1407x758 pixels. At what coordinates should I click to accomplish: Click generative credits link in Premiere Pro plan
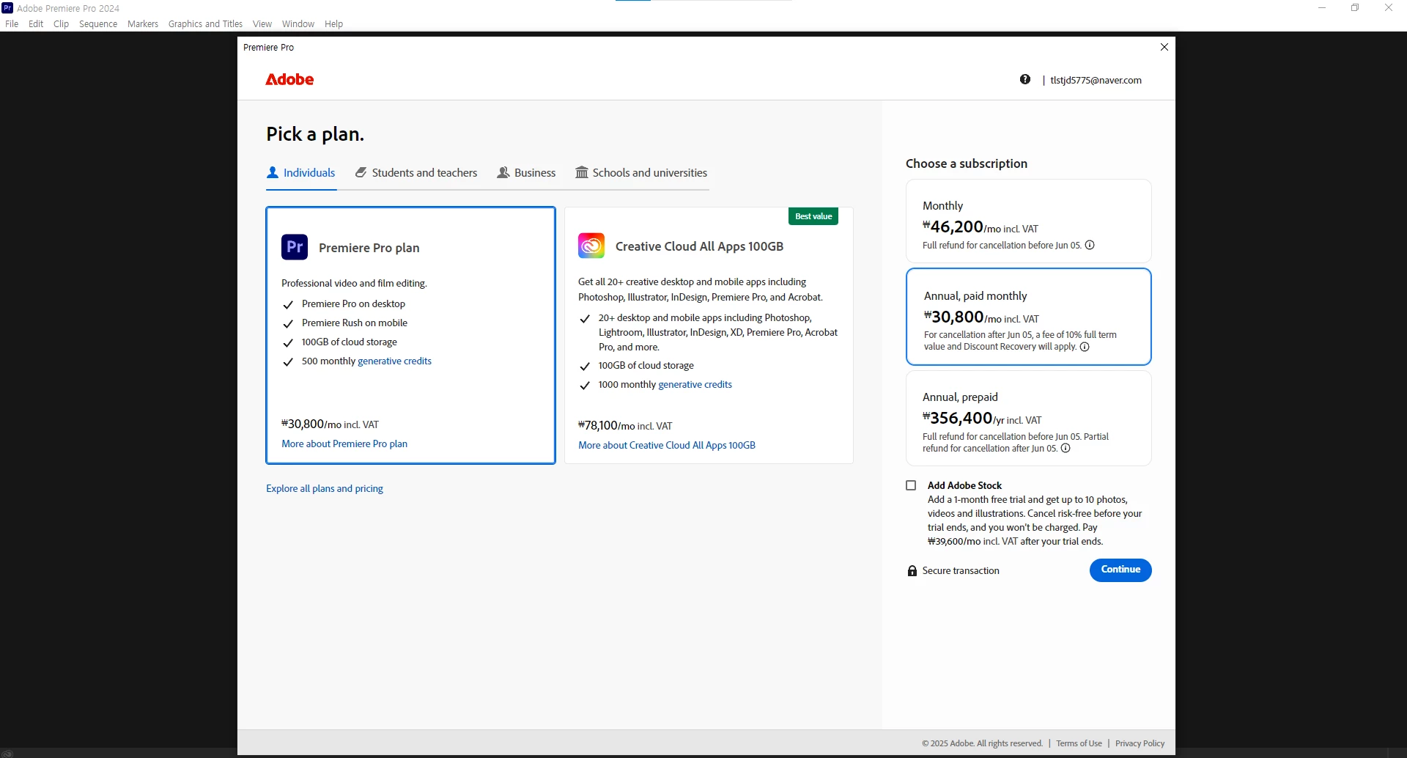[394, 361]
